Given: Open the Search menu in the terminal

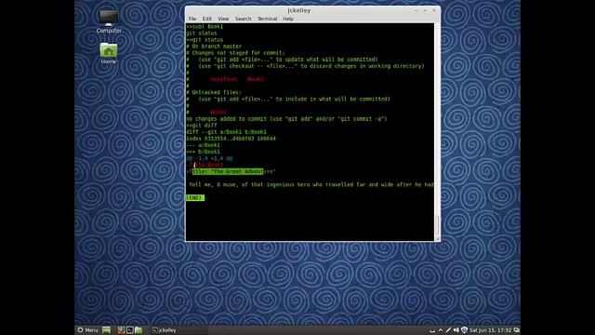Looking at the screenshot, I should pyautogui.click(x=243, y=19).
